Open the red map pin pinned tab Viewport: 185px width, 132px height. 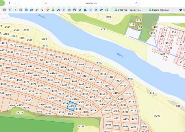point(48,10)
